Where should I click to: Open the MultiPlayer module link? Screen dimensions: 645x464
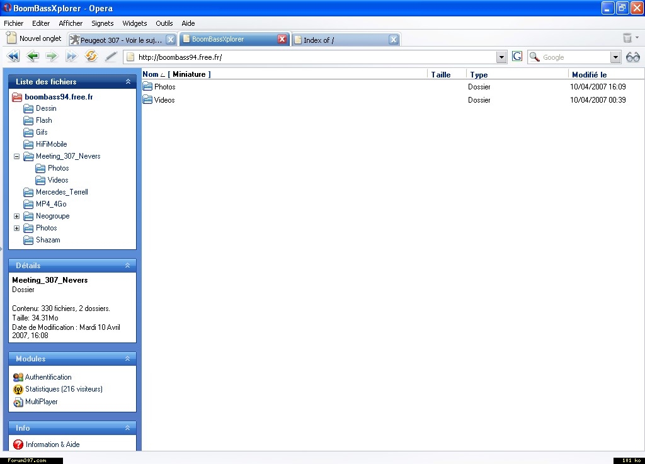tap(41, 402)
